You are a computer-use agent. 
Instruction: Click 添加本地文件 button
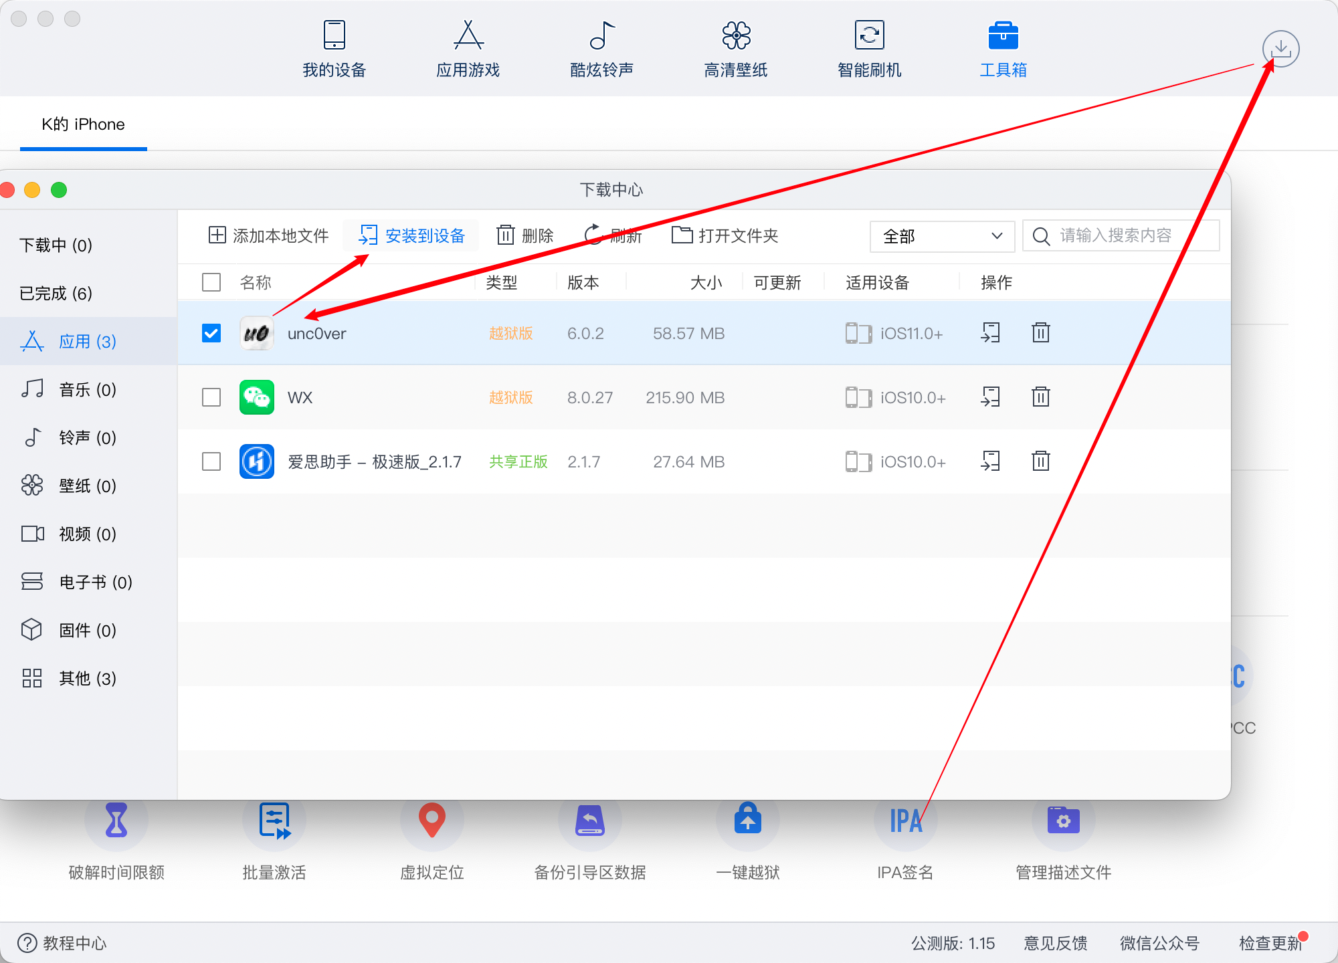pos(269,235)
